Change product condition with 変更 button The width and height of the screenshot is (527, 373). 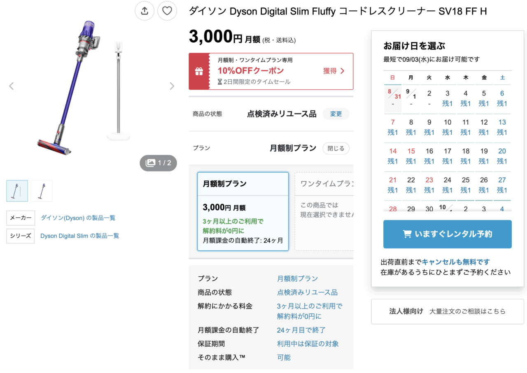(x=336, y=114)
